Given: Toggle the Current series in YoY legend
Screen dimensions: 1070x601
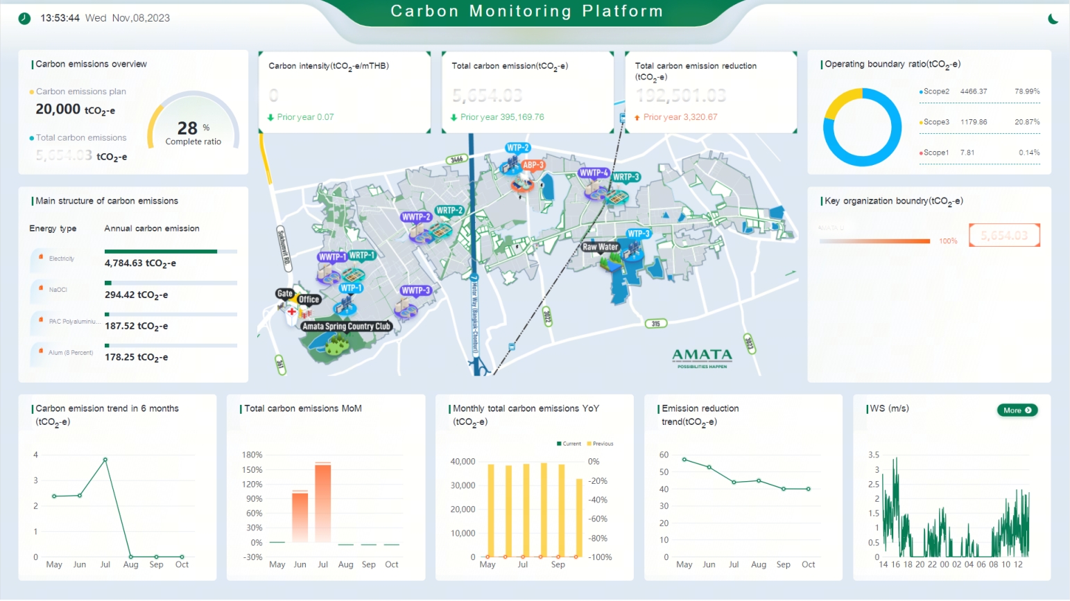Looking at the screenshot, I should point(569,444).
